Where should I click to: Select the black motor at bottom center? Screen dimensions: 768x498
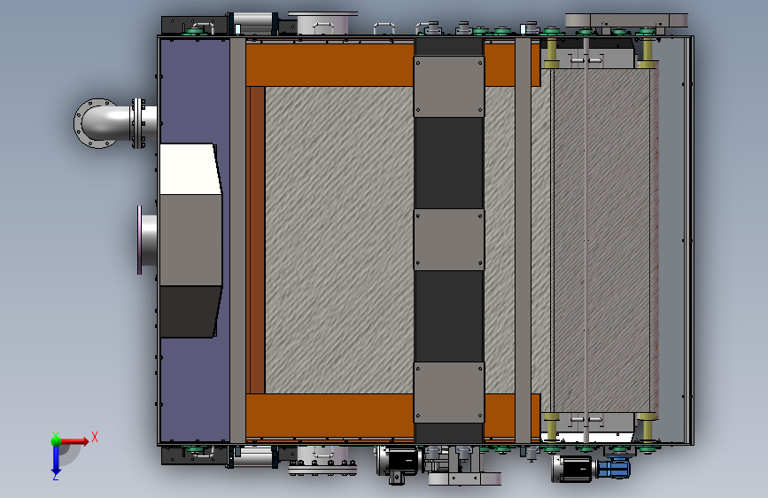pyautogui.click(x=400, y=461)
